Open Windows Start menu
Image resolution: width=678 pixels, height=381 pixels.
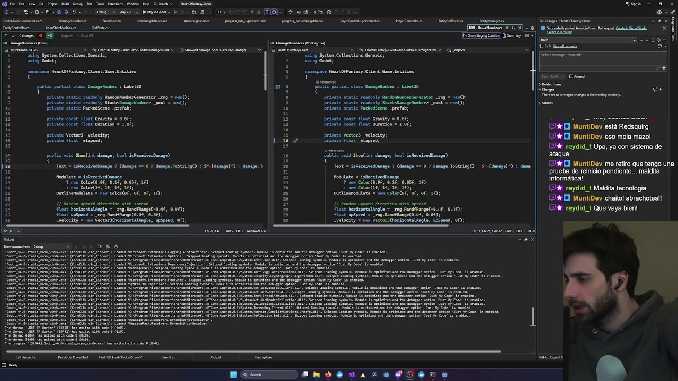[234, 375]
